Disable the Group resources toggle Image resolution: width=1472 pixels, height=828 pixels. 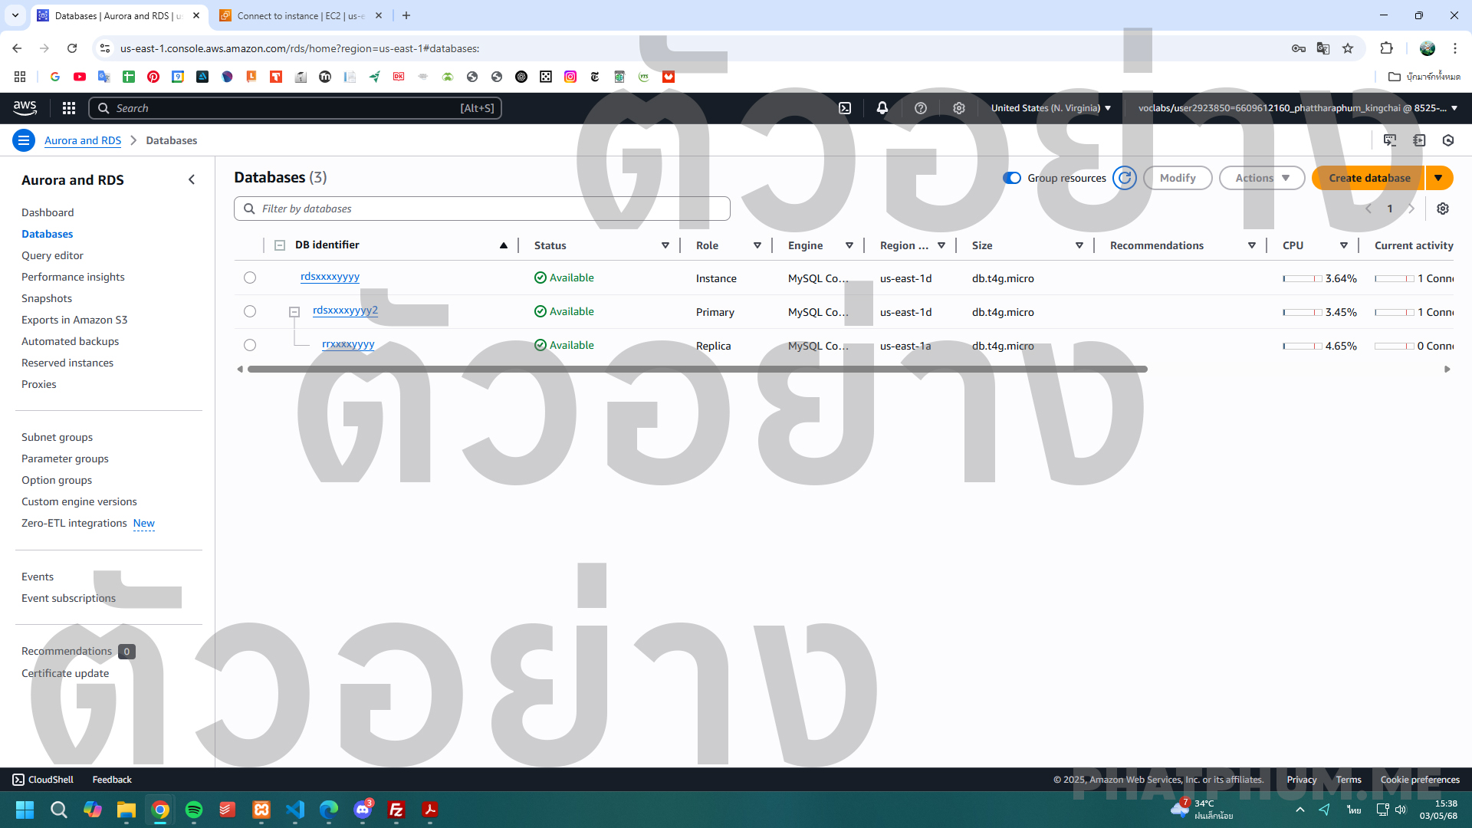tap(1012, 178)
